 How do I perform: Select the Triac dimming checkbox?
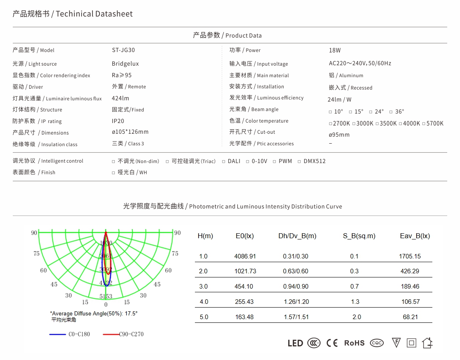[x=168, y=162]
